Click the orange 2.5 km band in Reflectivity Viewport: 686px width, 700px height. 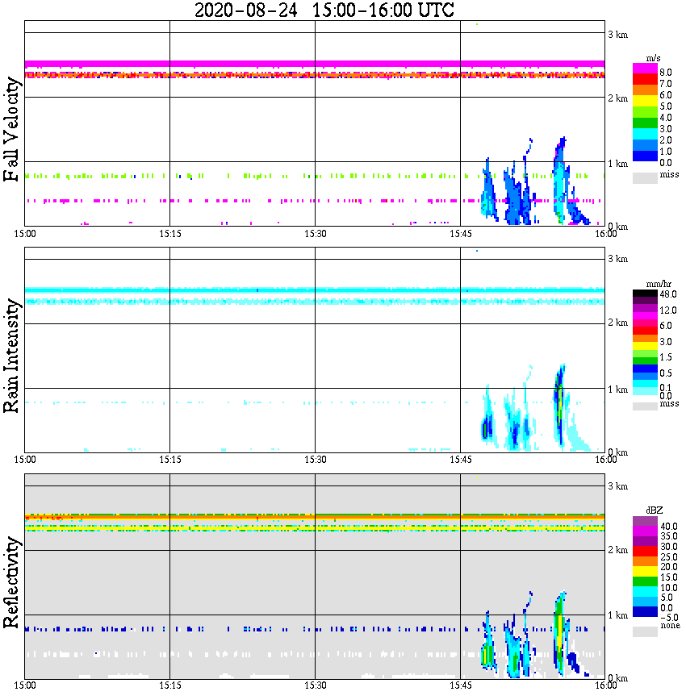(x=315, y=518)
